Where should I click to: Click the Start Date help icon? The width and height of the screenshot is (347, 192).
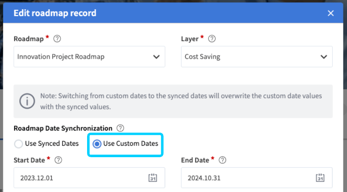pos(58,160)
